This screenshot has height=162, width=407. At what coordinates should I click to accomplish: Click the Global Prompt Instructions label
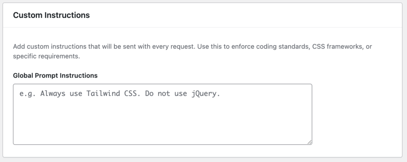tap(55, 75)
